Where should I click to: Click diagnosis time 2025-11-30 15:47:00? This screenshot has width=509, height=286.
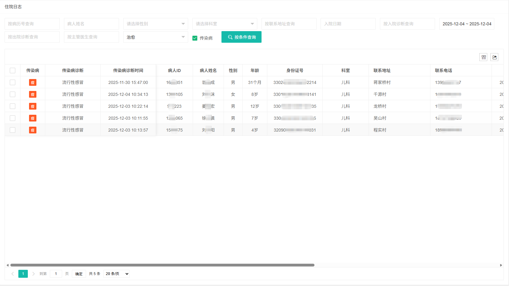click(x=128, y=82)
